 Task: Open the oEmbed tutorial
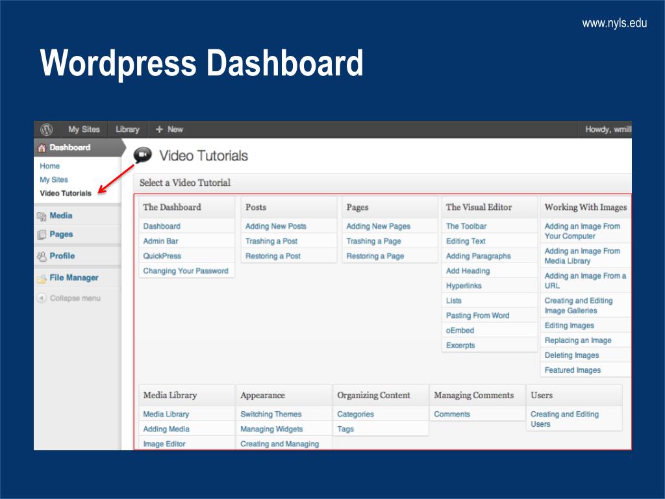460,330
